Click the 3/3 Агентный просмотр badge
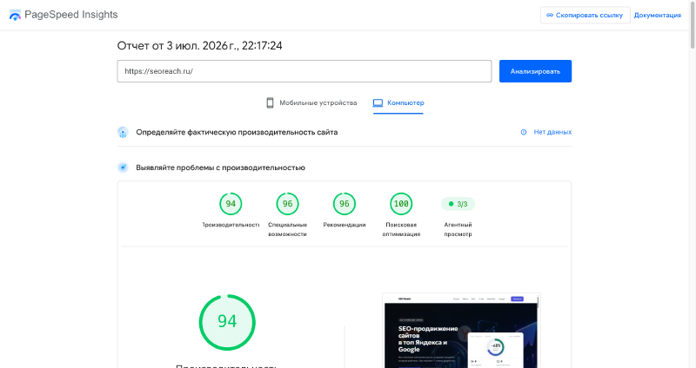This screenshot has height=368, width=696. click(458, 204)
